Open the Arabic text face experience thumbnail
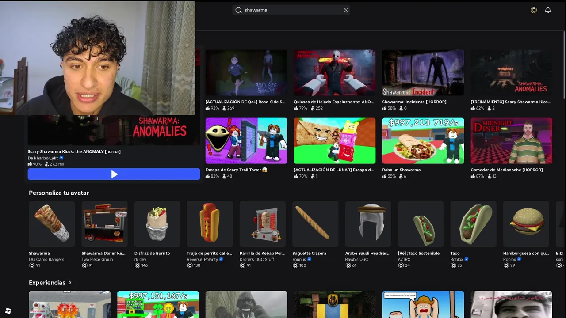Screen dimensions: 566x318 [512, 304]
